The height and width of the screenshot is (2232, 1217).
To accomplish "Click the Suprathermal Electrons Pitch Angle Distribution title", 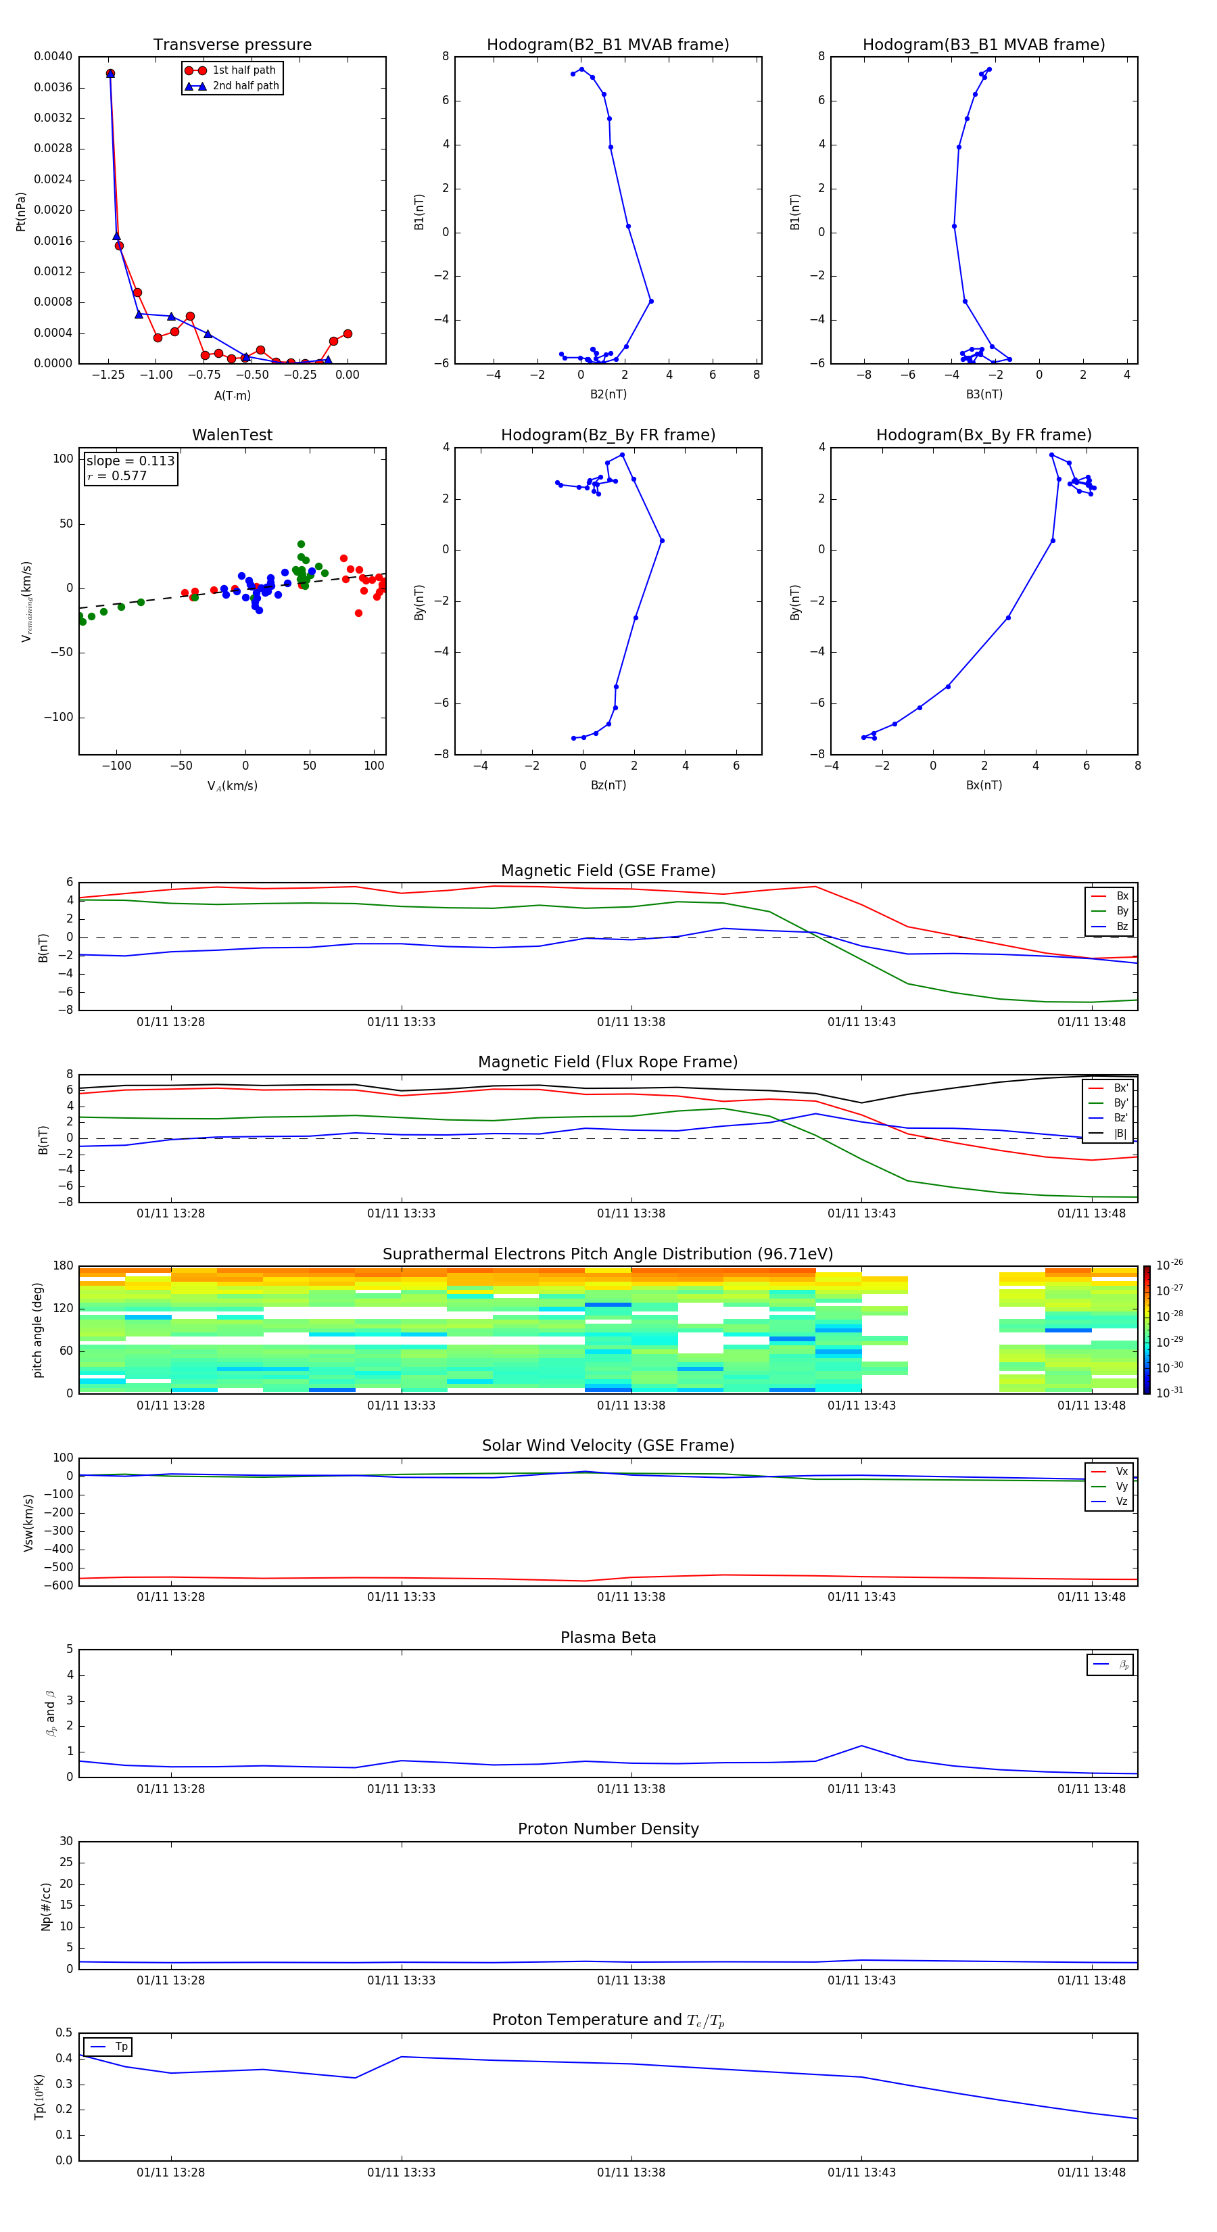I will click(608, 1255).
